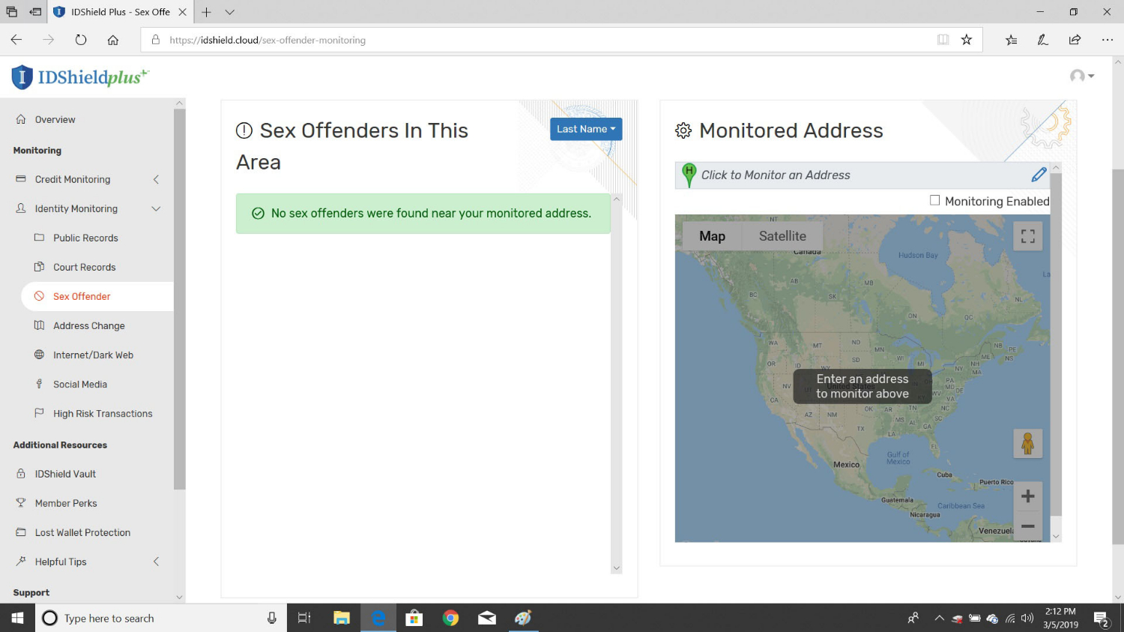This screenshot has height=632, width=1124.
Task: Click the taskbar search box
Action: tap(161, 618)
